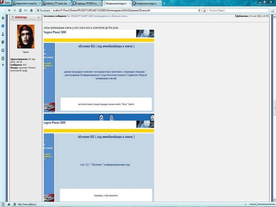Open the Downloads panel in sidebar
Image resolution: width=276 pixels, height=207 pixels.
[3, 50]
